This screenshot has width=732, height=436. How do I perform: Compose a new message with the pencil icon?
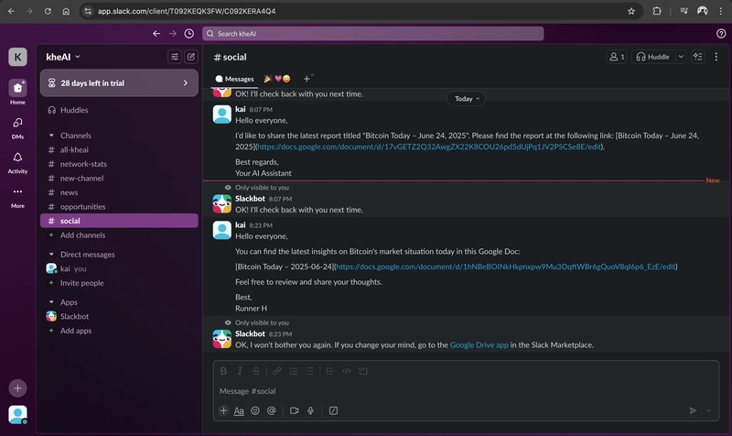click(x=191, y=57)
